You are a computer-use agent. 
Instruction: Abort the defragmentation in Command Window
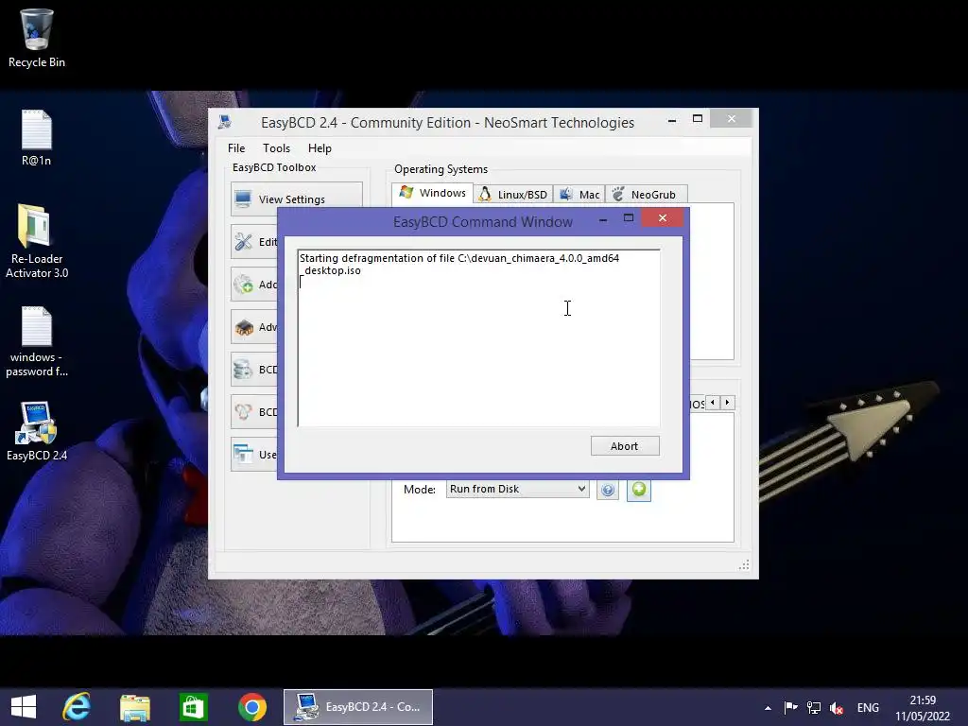pos(625,446)
